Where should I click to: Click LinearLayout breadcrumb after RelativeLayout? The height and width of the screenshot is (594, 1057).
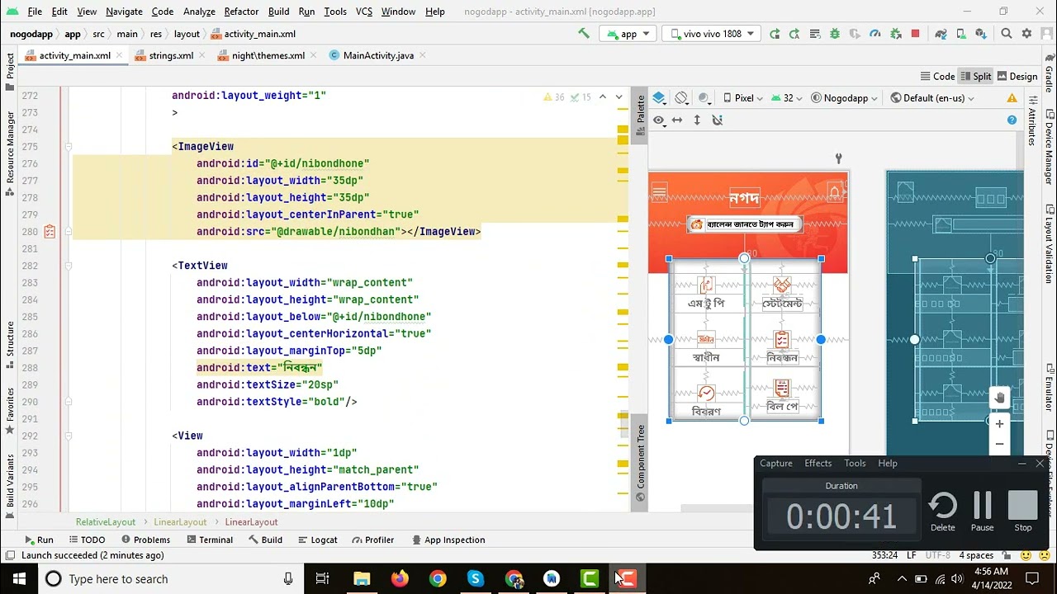tap(180, 521)
